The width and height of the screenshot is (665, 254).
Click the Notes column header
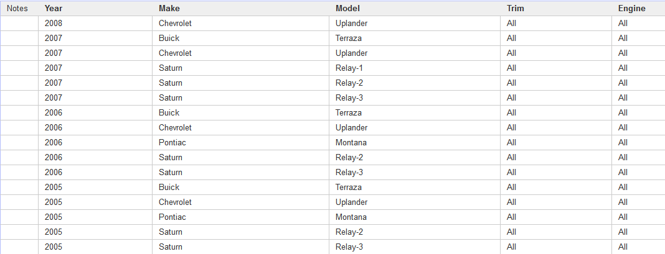click(x=19, y=9)
